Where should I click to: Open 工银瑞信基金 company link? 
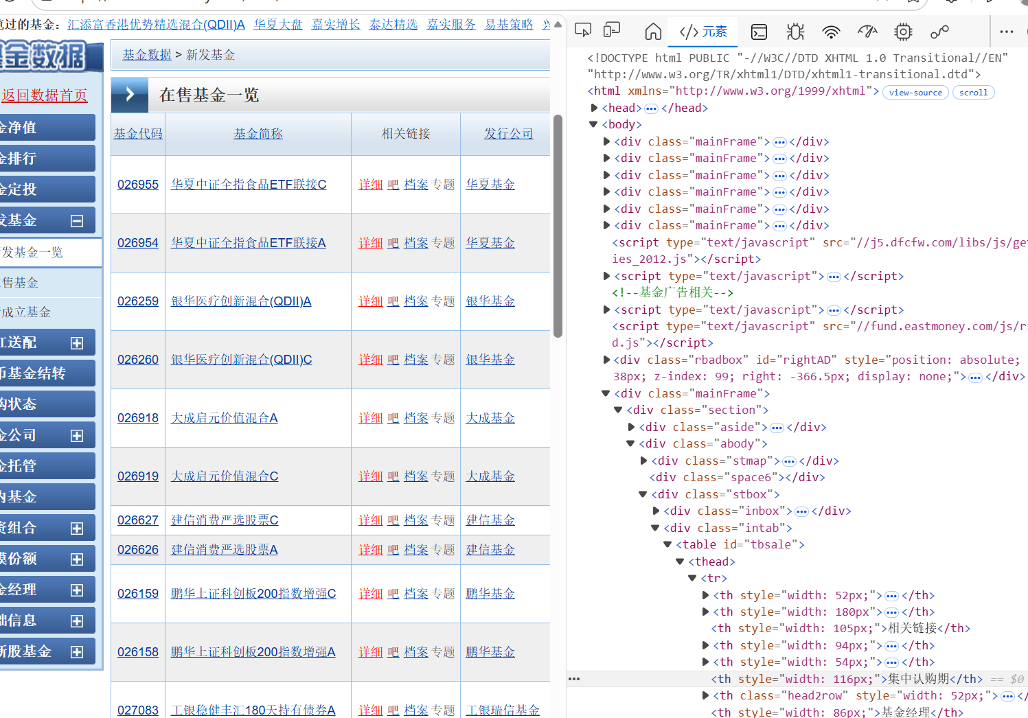(x=503, y=710)
